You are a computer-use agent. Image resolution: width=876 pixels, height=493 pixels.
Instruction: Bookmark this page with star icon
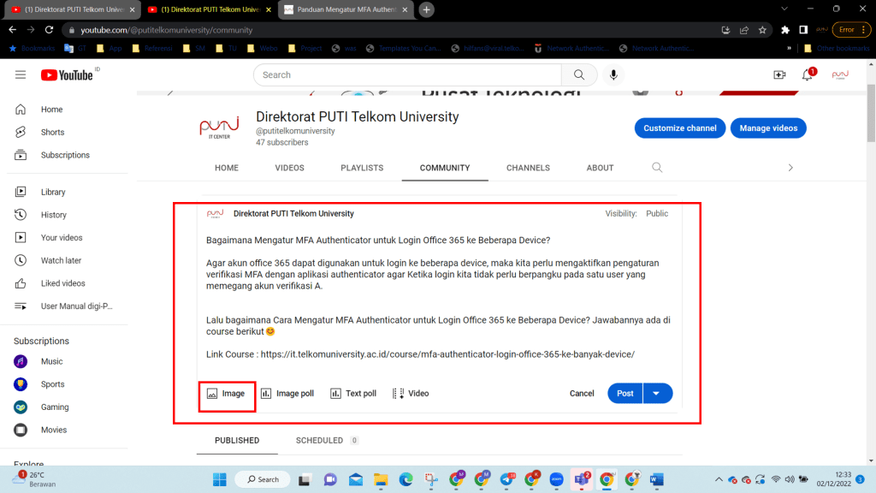(x=762, y=30)
